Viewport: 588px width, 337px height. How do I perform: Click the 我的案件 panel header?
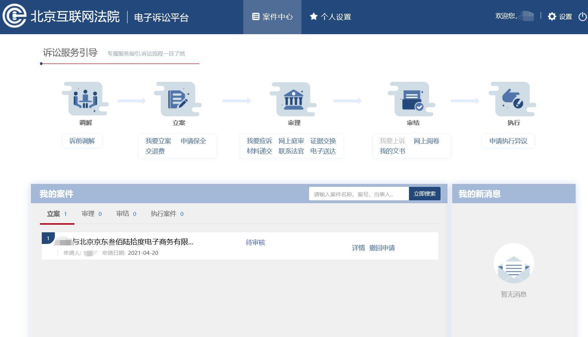(239, 194)
